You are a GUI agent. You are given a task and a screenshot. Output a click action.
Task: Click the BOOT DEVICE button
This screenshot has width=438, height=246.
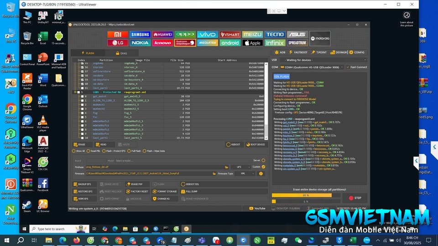(255, 144)
